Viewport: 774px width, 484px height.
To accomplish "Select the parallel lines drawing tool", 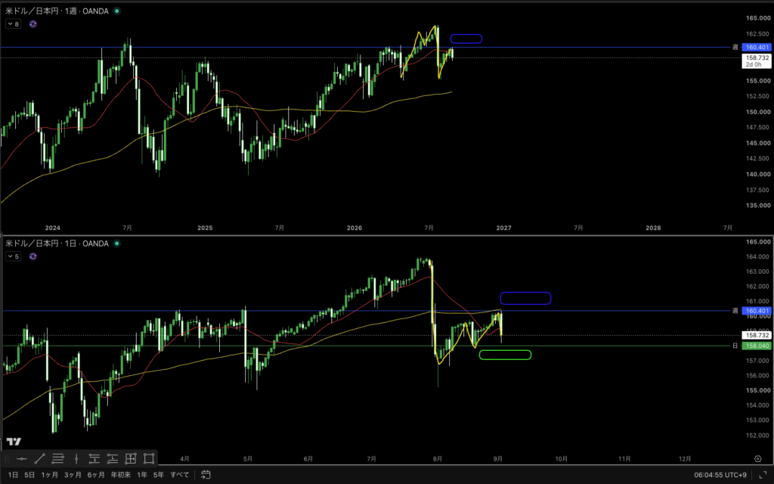I will 57,459.
